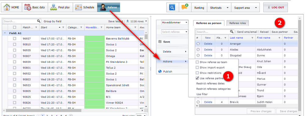Click the Ranking button
Image resolution: width=305 pixels, height=116 pixels.
(199, 8)
